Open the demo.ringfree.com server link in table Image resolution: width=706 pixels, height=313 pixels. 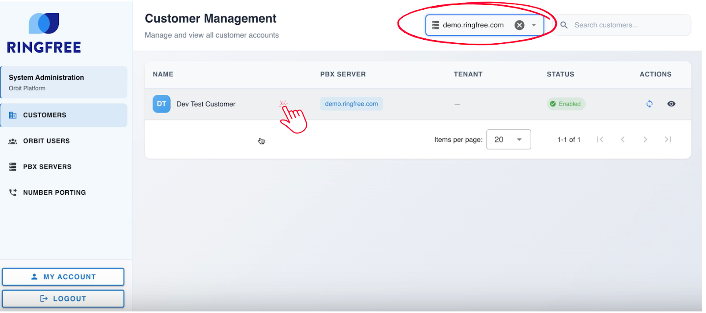click(x=351, y=104)
